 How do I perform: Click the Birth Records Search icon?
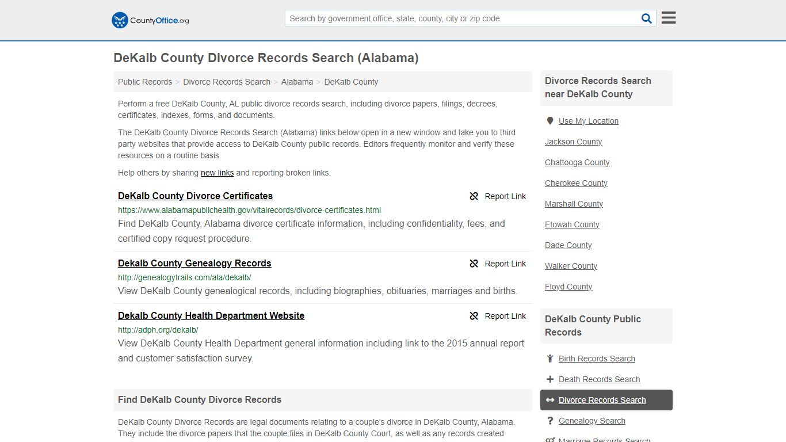[550, 359]
